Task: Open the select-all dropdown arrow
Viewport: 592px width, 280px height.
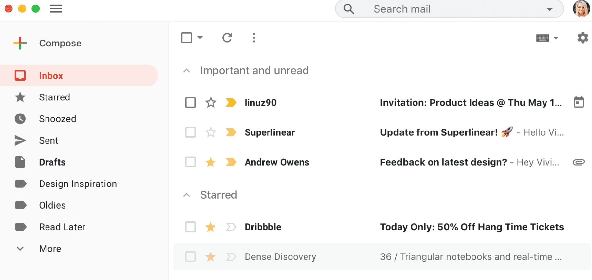Action: [x=200, y=38]
